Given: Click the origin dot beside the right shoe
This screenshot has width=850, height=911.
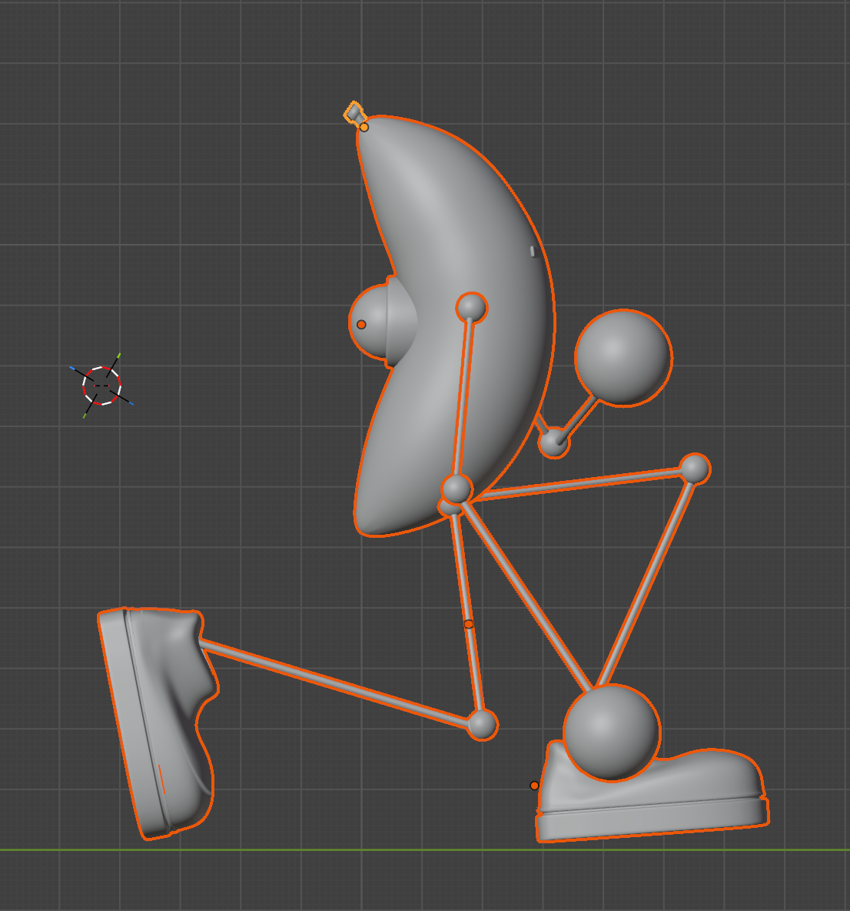Looking at the screenshot, I should click(534, 786).
